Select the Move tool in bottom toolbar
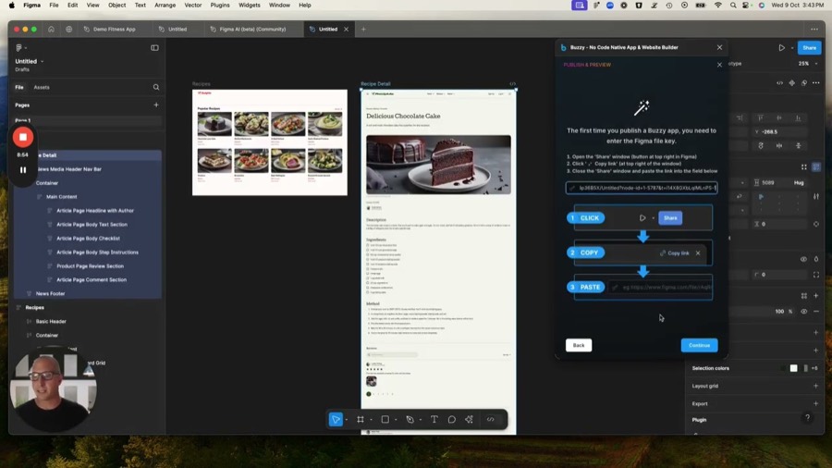832x468 pixels. [336, 420]
